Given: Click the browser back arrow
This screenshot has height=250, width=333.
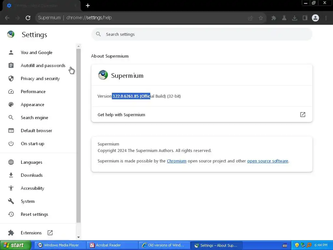Looking at the screenshot, I should (7, 18).
